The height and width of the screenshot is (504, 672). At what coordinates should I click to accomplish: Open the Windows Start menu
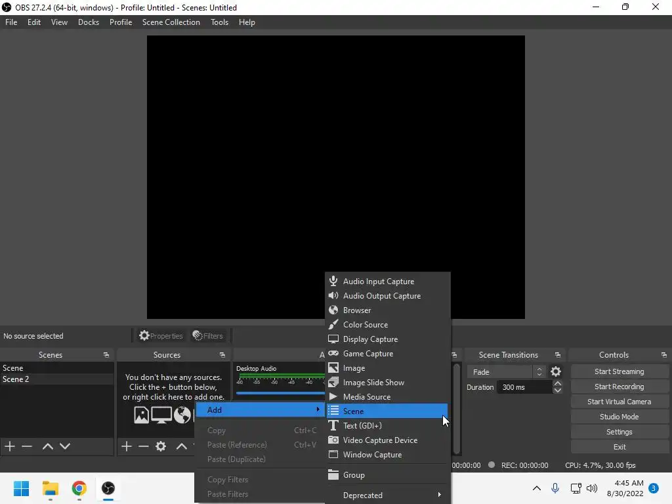tap(21, 488)
